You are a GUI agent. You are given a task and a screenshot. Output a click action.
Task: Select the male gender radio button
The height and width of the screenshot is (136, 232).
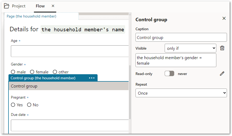click(x=13, y=72)
